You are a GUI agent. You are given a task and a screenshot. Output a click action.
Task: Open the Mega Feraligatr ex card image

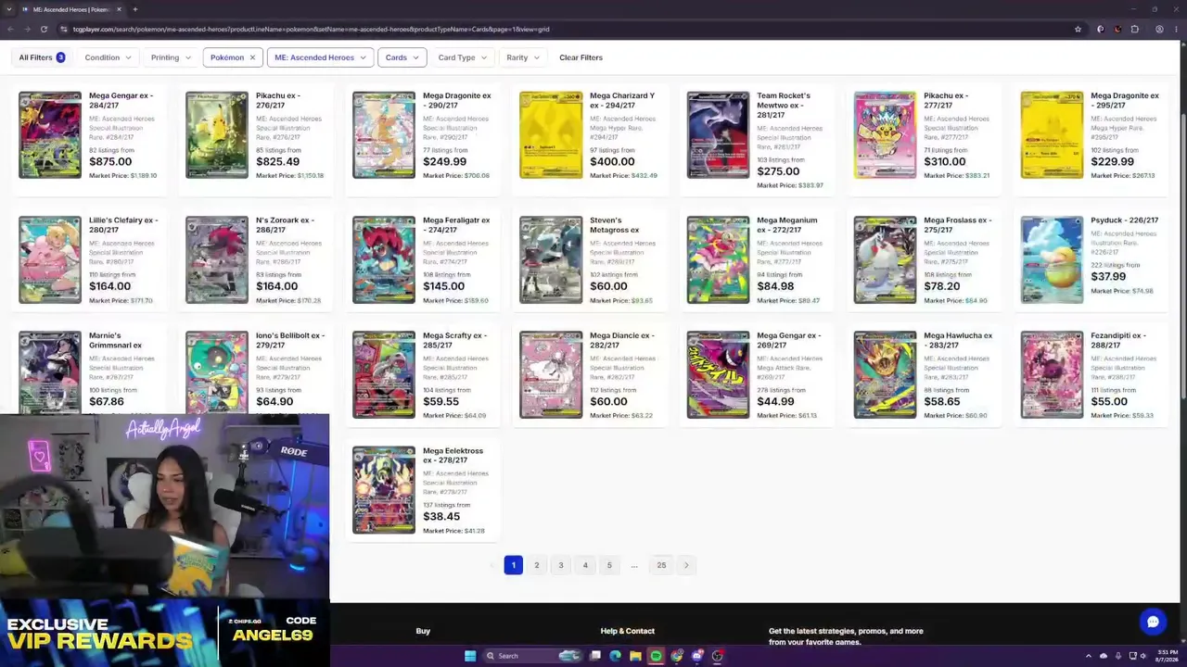384,259
